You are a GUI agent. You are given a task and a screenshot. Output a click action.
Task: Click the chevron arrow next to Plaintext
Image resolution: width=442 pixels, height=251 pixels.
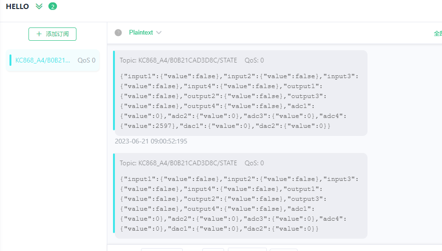pyautogui.click(x=159, y=33)
